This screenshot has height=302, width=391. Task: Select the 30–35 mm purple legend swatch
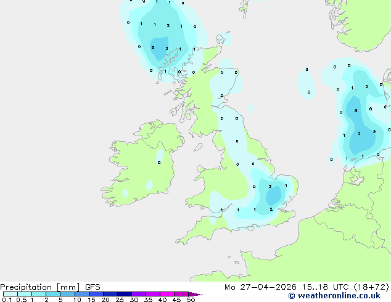click(138, 294)
